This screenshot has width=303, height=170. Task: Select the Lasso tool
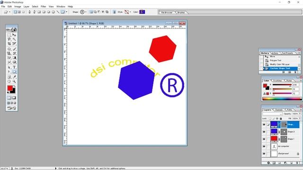(9, 39)
